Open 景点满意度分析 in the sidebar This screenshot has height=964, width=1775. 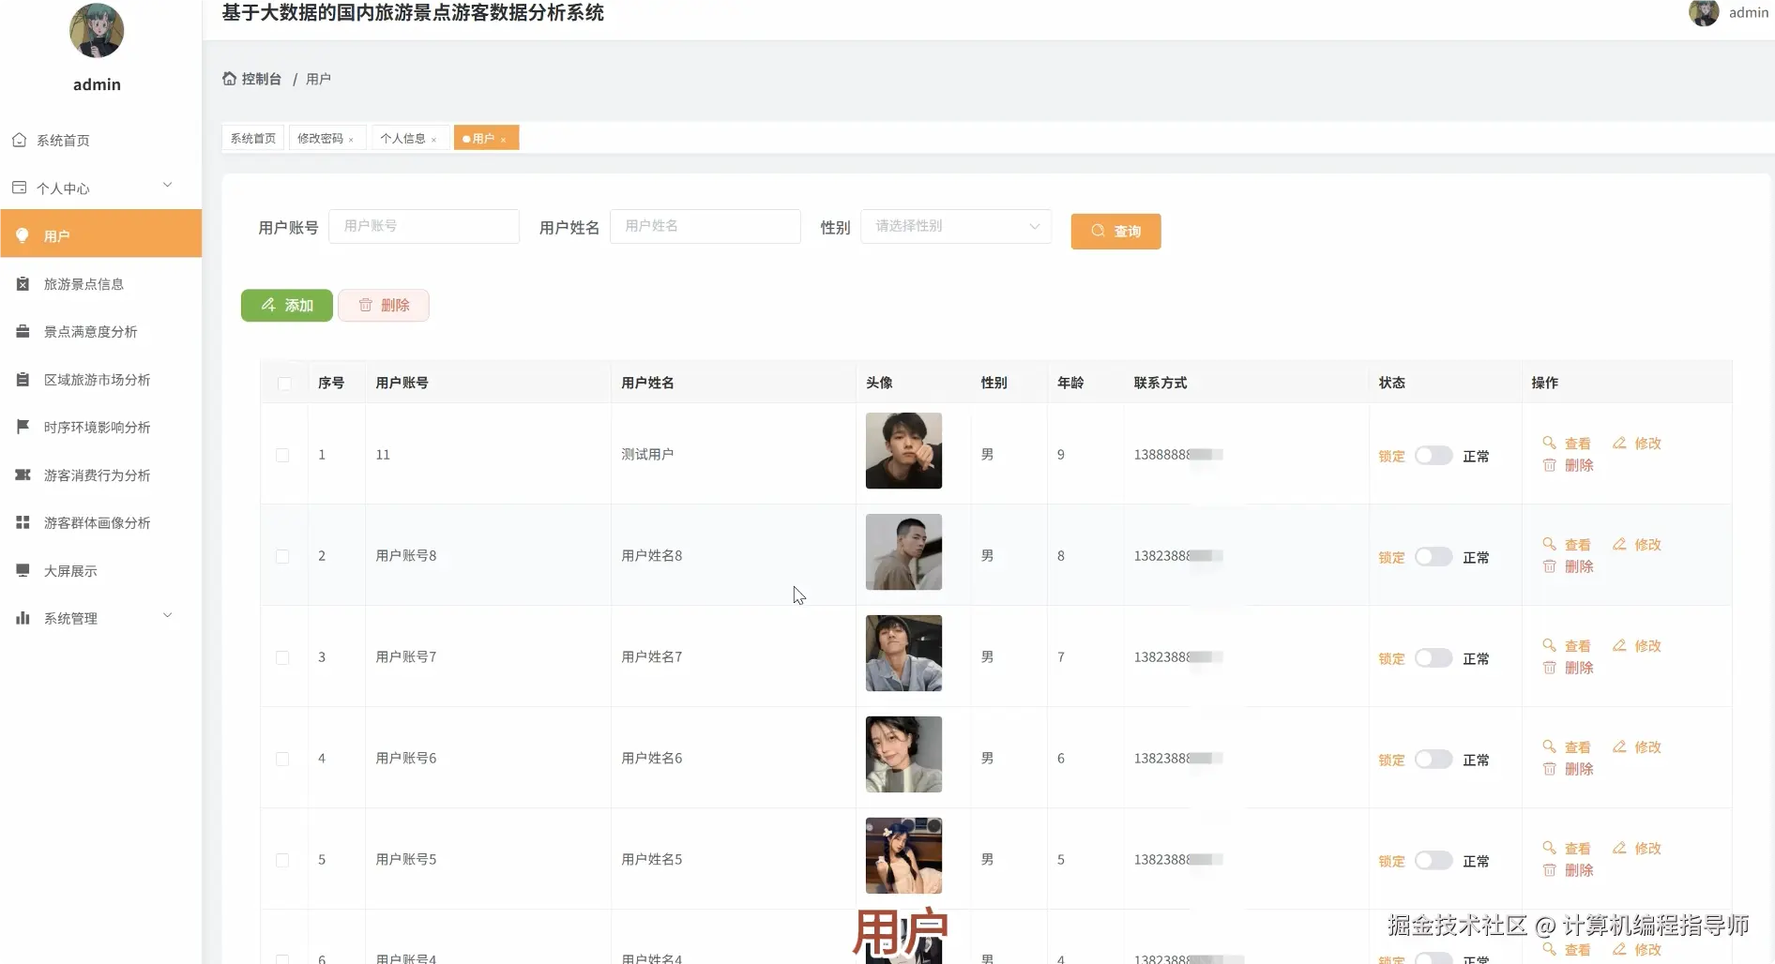pos(91,331)
